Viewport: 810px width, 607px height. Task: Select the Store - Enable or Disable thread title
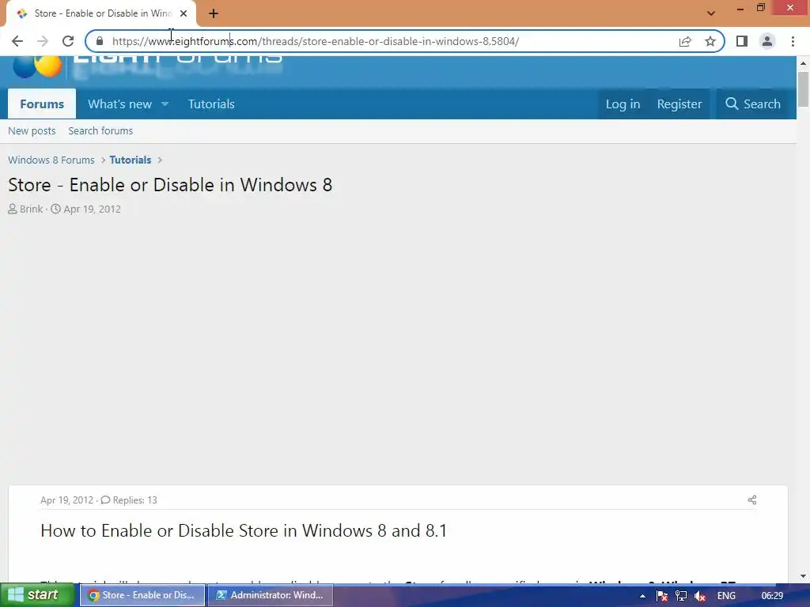[x=170, y=185]
